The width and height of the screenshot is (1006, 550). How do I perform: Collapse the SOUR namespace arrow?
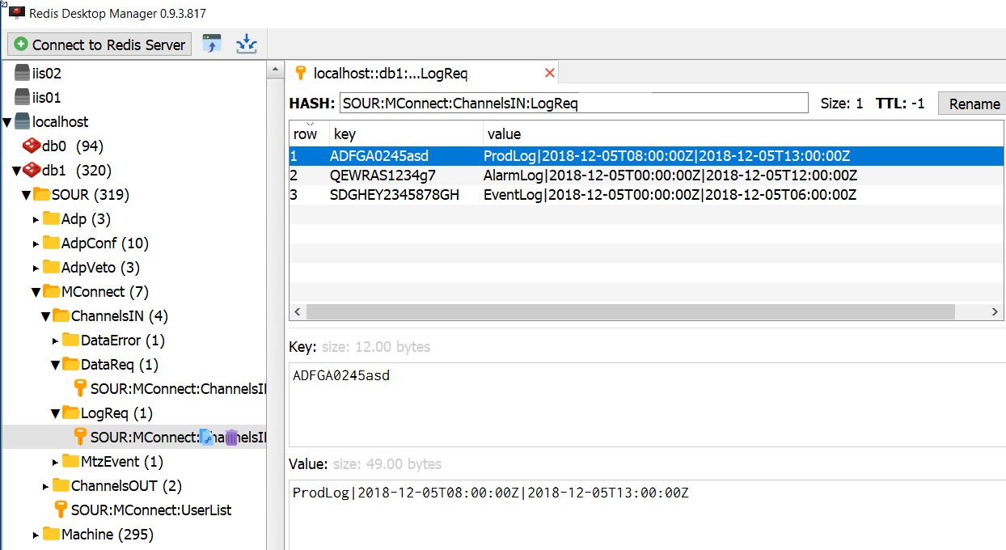(x=27, y=195)
